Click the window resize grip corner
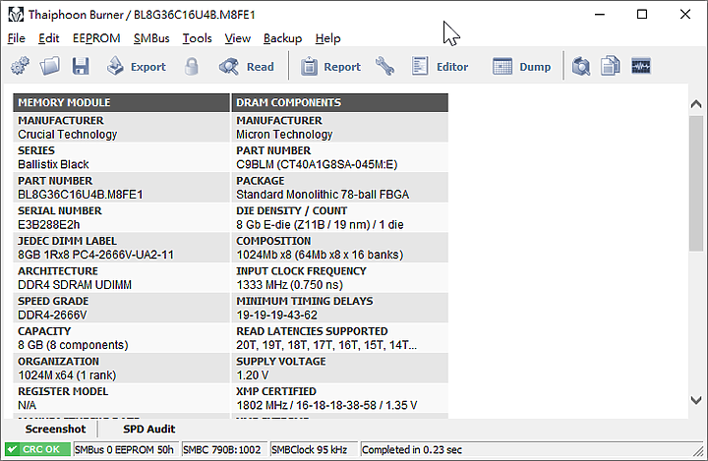This screenshot has width=708, height=461. pos(698,450)
